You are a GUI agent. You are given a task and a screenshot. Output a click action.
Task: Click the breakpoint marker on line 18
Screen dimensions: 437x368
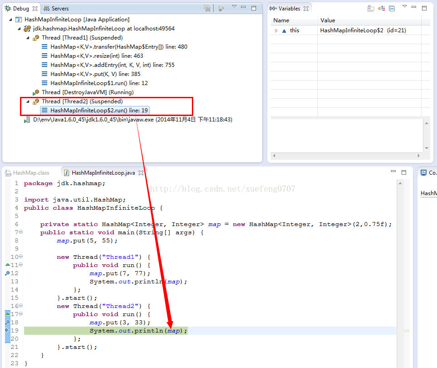(x=8, y=322)
